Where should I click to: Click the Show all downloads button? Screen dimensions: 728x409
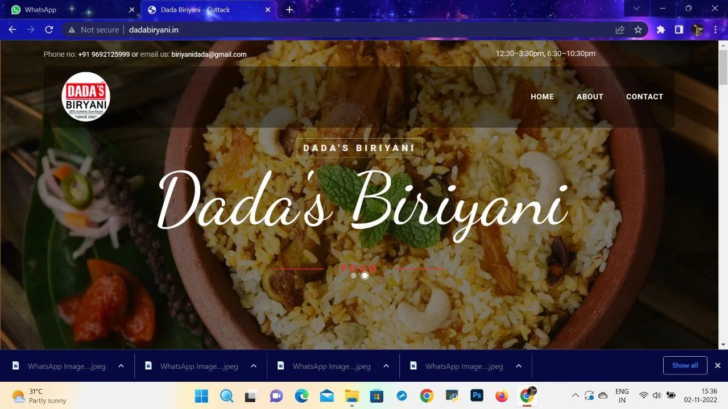click(x=685, y=365)
